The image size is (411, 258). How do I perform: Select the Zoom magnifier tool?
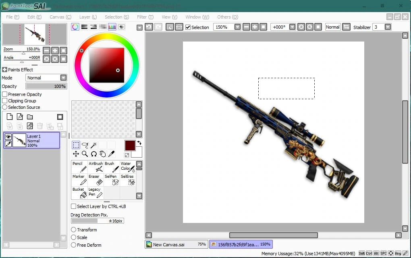tap(85, 154)
